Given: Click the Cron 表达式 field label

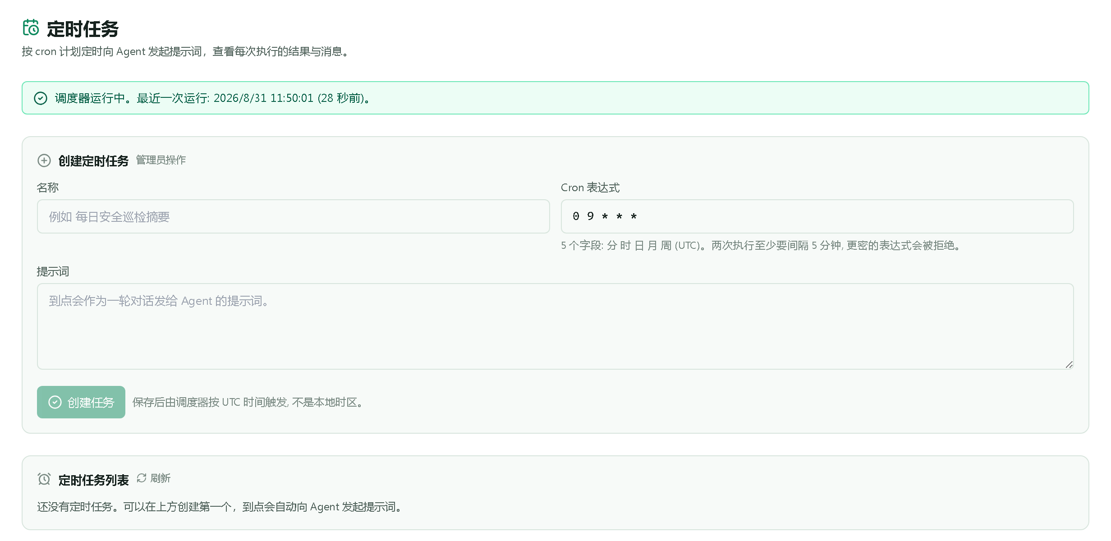Looking at the screenshot, I should 590,188.
